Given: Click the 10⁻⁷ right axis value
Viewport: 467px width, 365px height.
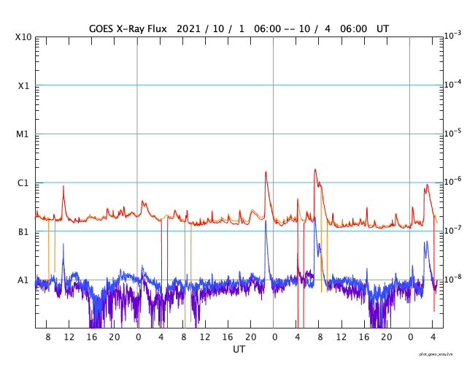Looking at the screenshot, I should [452, 230].
